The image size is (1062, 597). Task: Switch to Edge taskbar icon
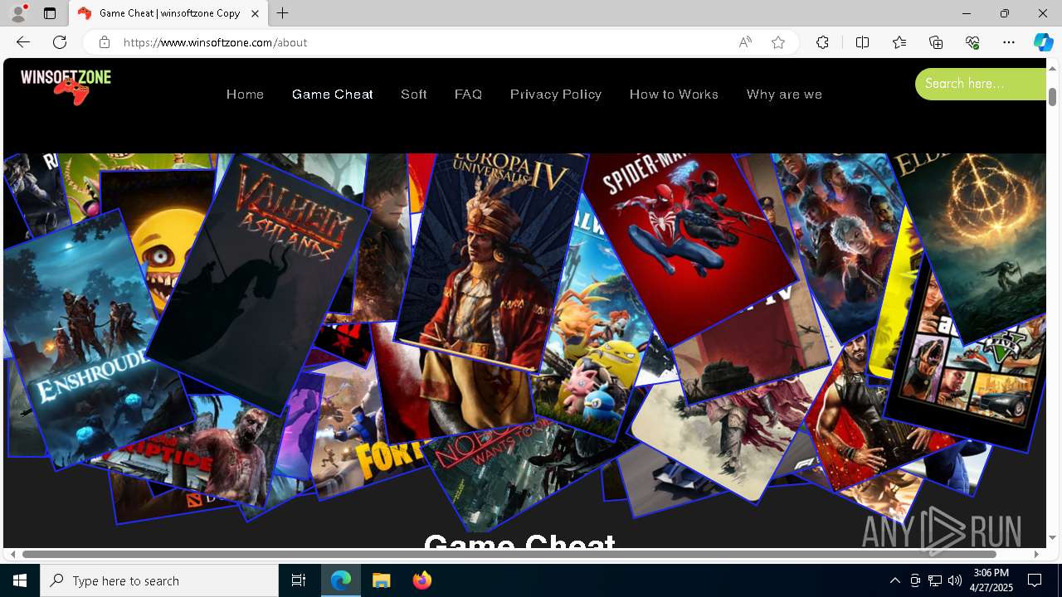pyautogui.click(x=341, y=580)
